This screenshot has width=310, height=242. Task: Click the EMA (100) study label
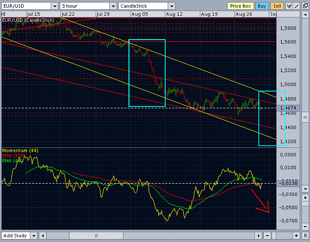(14, 155)
